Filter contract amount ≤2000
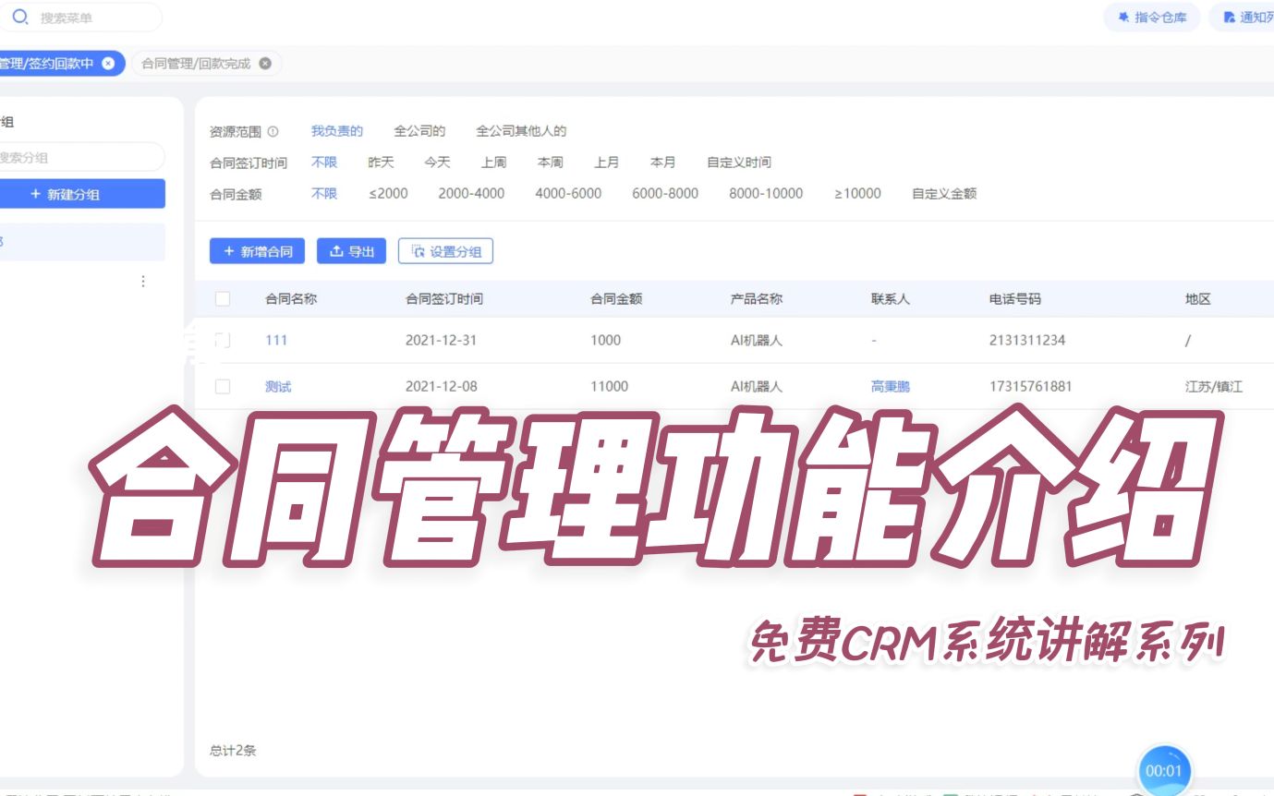The width and height of the screenshot is (1274, 796). [388, 194]
